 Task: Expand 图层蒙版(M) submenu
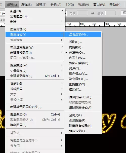[35, 66]
